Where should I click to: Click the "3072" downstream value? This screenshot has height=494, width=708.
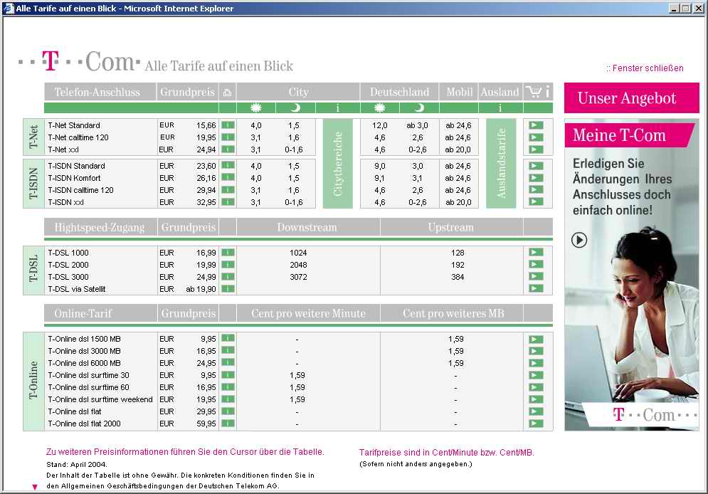(298, 278)
